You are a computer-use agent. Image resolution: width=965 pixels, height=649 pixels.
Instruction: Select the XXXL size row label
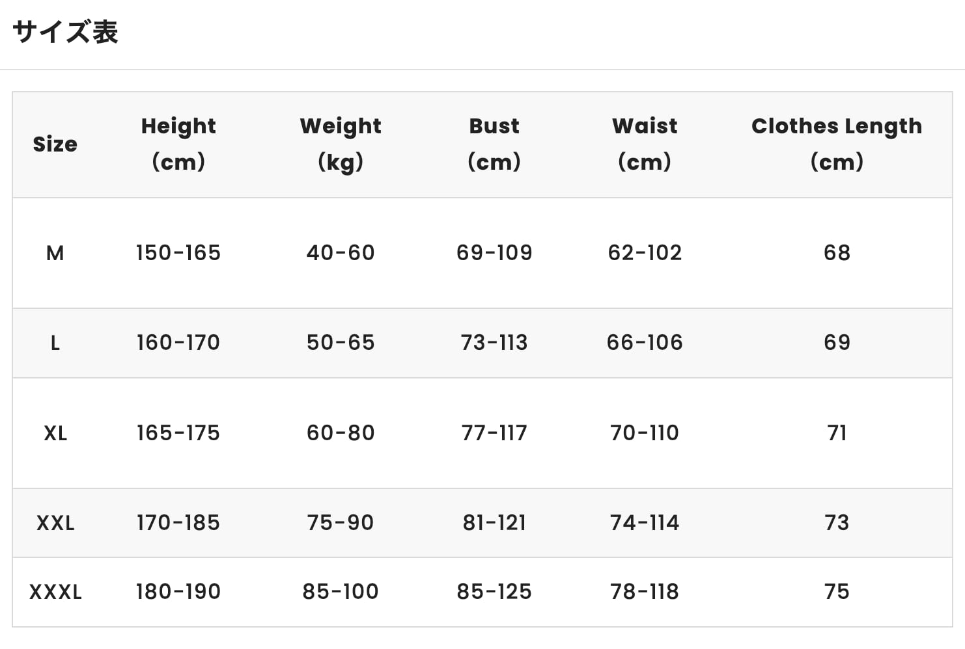point(55,592)
